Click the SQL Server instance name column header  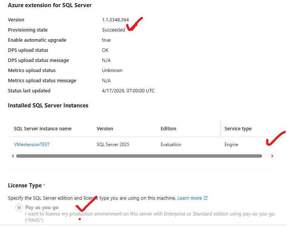[43, 129]
